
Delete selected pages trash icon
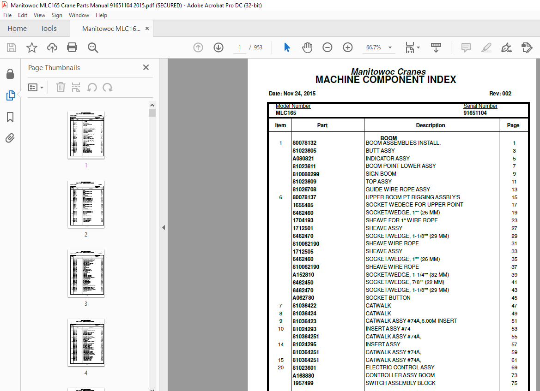61,87
